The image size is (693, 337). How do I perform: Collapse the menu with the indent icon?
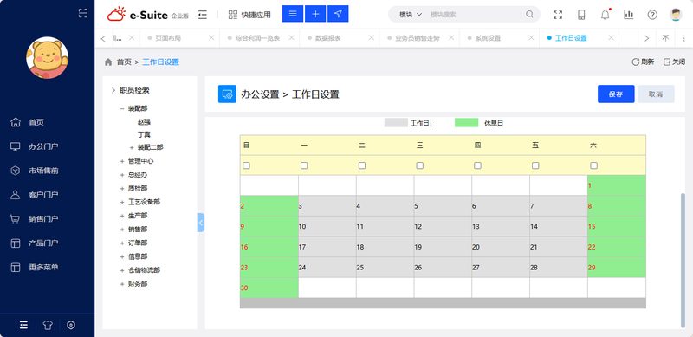click(203, 15)
